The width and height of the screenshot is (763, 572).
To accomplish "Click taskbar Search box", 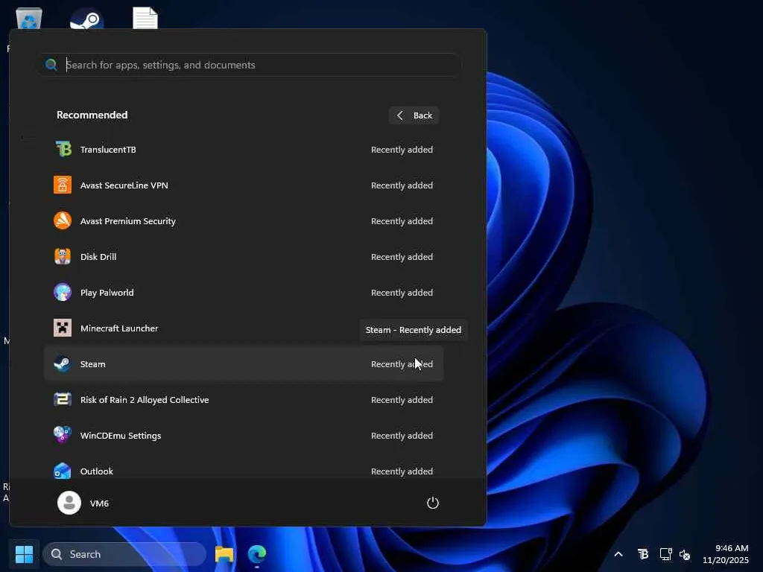I will point(124,554).
